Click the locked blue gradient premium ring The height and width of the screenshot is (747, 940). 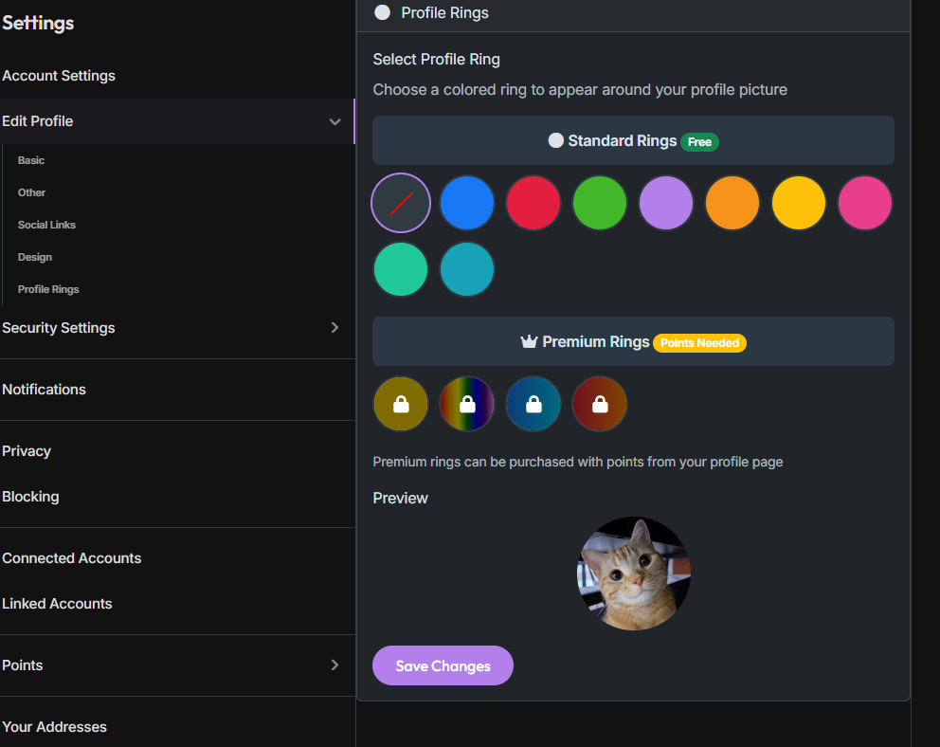point(533,404)
